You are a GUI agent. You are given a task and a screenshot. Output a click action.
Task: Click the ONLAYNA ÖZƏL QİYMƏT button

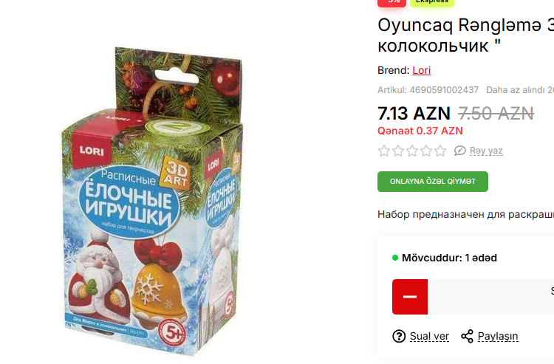(433, 182)
